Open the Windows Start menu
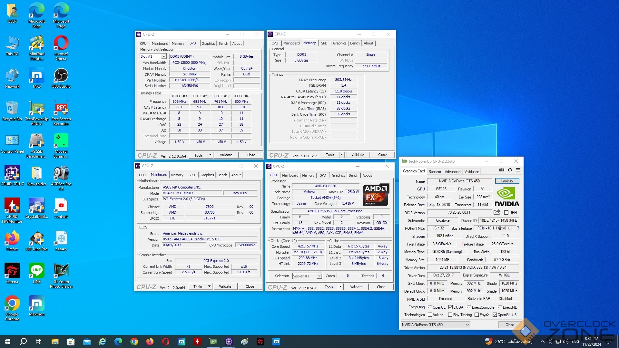619x348 pixels. coord(8,342)
